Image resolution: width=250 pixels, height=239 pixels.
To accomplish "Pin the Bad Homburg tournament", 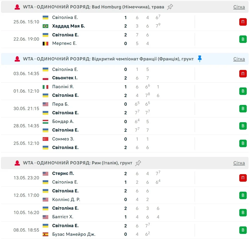I will coord(170,7).
